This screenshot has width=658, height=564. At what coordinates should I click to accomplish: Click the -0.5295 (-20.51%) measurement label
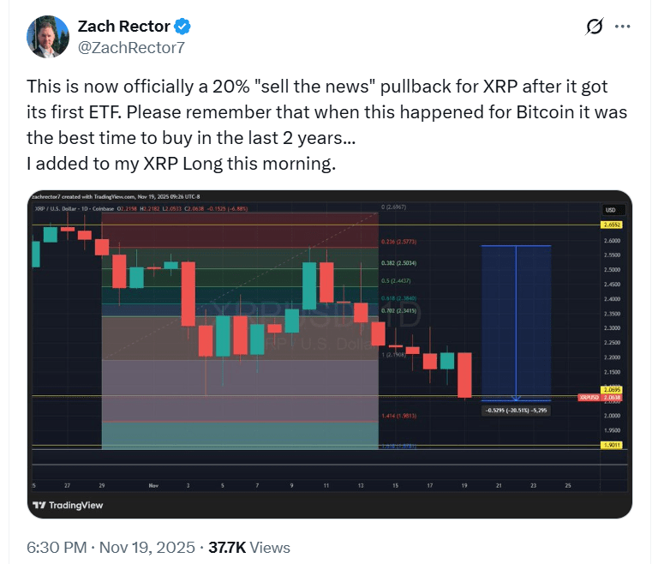[x=517, y=410]
